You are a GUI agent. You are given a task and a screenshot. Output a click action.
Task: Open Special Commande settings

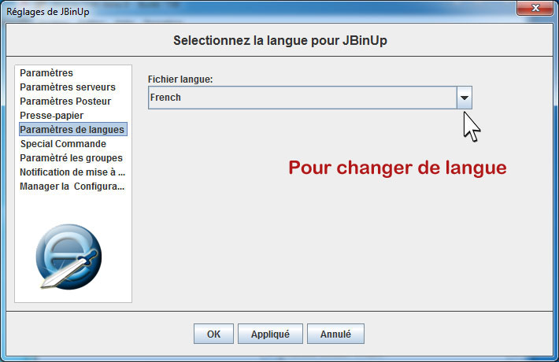tap(63, 143)
